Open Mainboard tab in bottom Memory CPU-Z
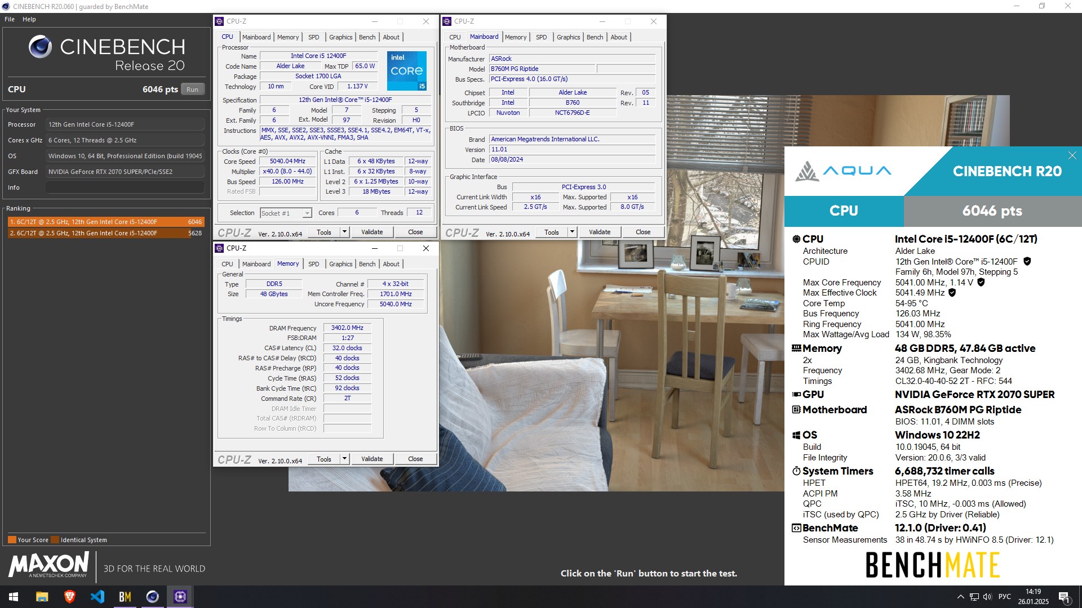The image size is (1082, 608). coord(256,264)
